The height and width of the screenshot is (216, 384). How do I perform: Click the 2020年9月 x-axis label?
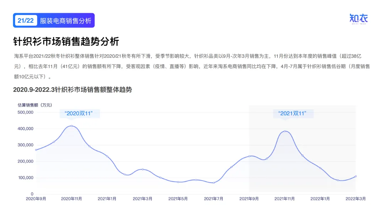click(x=36, y=199)
